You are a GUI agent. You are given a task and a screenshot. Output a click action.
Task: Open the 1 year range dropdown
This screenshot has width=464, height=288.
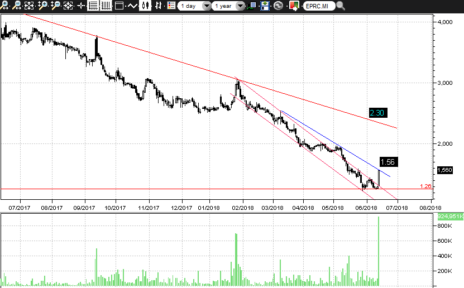(228, 6)
